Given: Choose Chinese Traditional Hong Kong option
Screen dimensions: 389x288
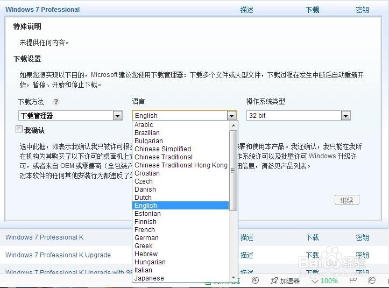Looking at the screenshot, I should click(x=180, y=165).
